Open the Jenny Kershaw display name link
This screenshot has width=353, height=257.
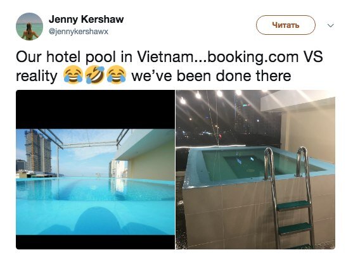click(86, 20)
